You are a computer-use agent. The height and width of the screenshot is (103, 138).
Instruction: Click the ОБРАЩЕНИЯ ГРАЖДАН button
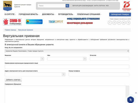[120, 14]
